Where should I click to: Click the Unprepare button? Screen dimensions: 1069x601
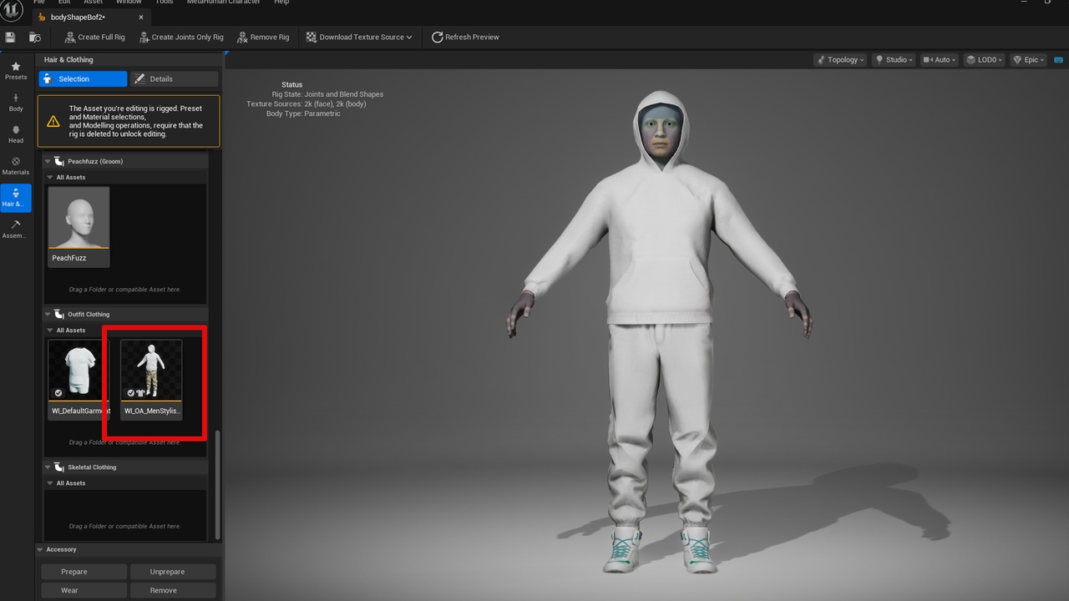[x=173, y=572]
